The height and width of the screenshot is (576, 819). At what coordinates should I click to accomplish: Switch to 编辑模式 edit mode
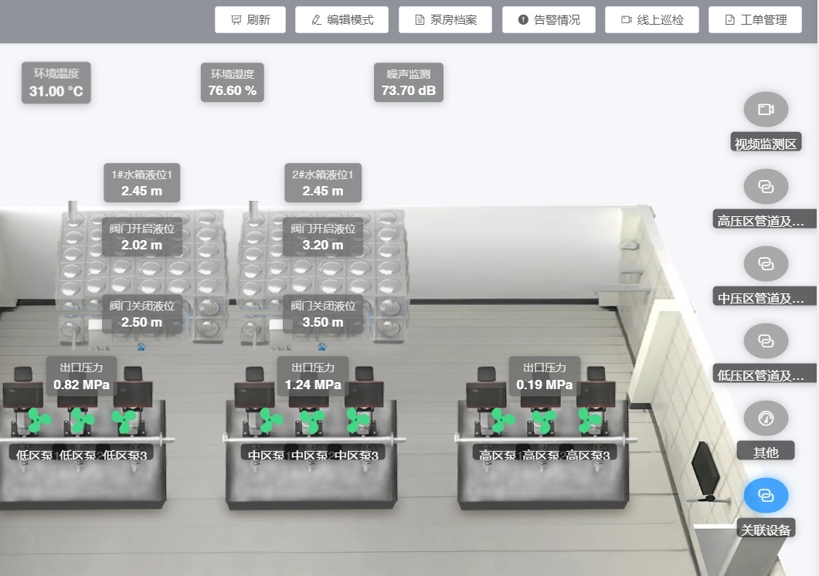click(x=342, y=20)
